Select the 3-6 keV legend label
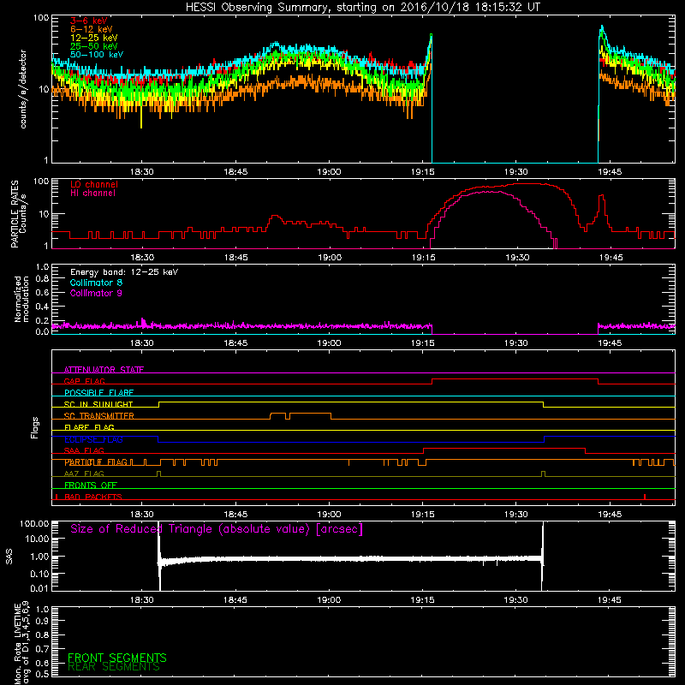This screenshot has width=685, height=685. [89, 21]
